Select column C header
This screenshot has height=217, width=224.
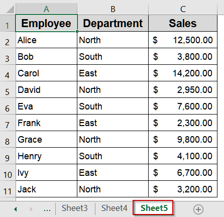click(183, 9)
